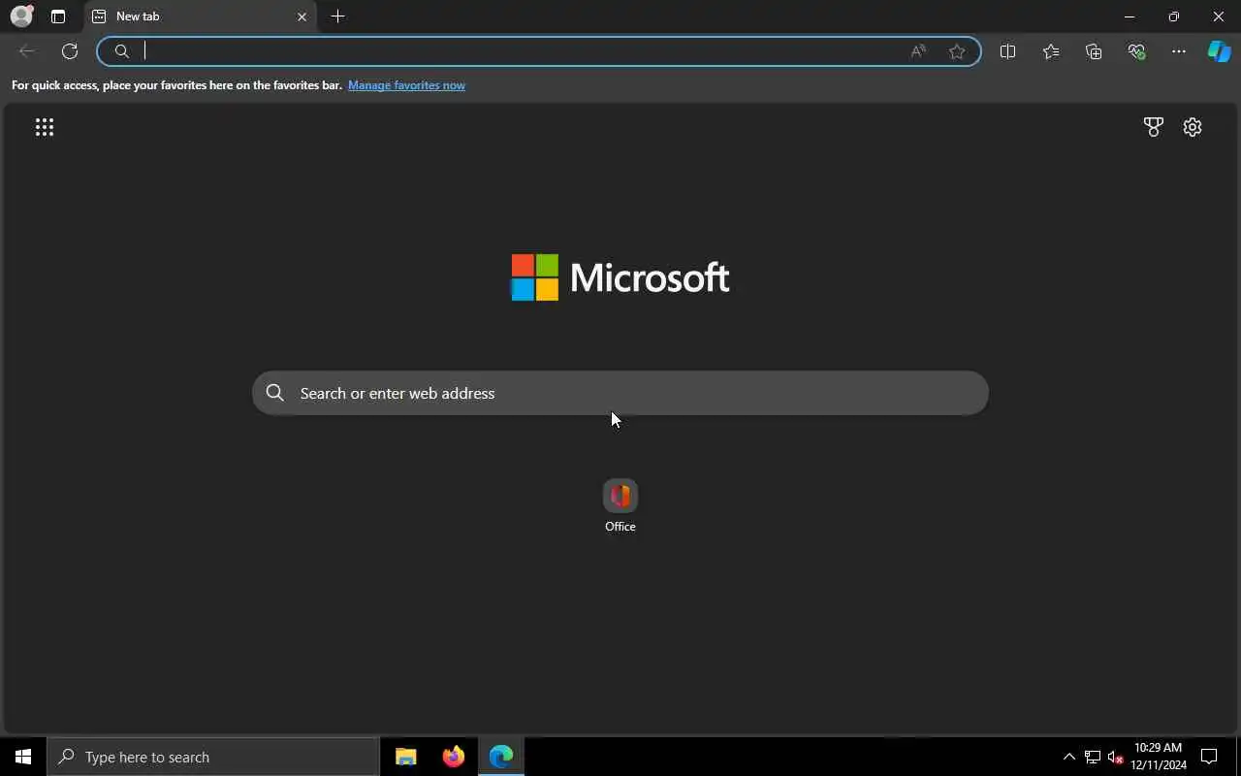Open Settings and more ellipsis menu

pyautogui.click(x=1179, y=51)
